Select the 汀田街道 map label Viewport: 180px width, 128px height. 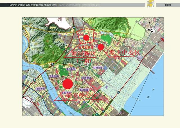point(97,68)
